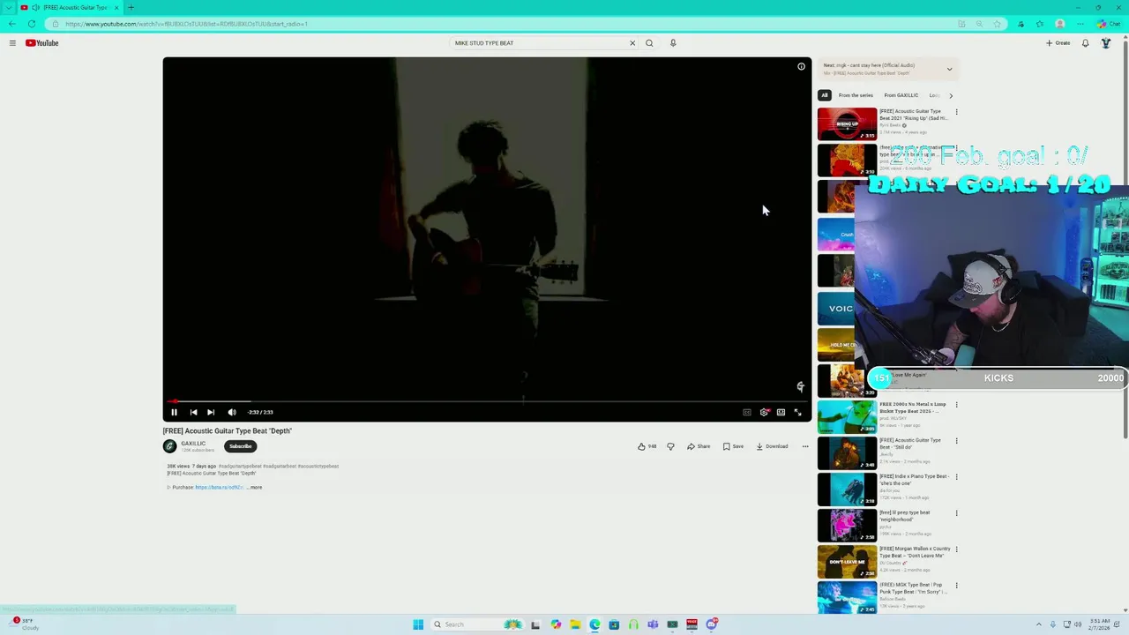1129x635 pixels.
Task: Click the Download button
Action: click(772, 446)
